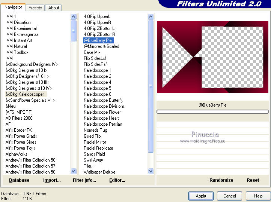Select VM Distortion category
The height and width of the screenshot is (202, 271).
coord(18,22)
